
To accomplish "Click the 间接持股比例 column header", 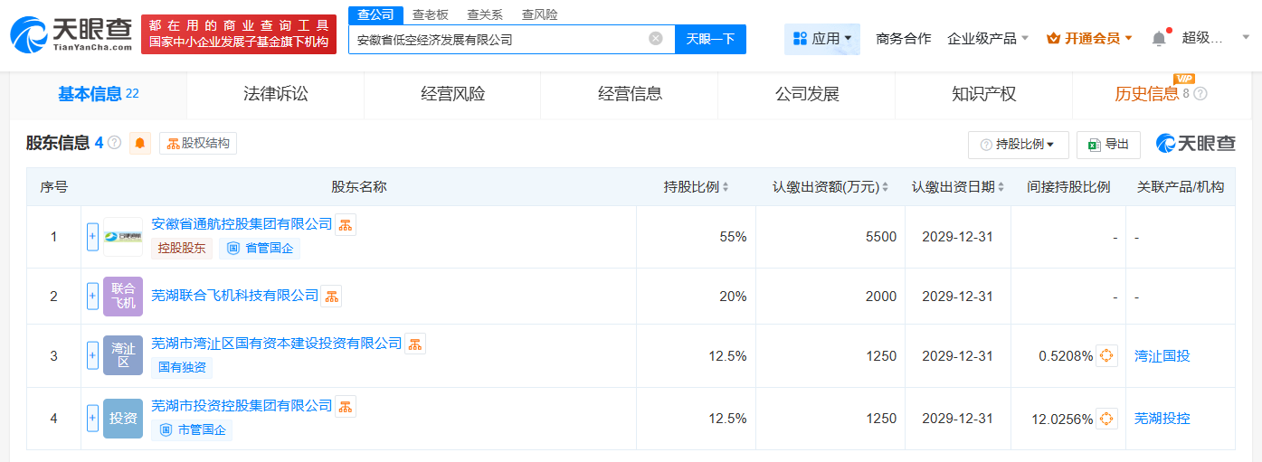I will point(1068,187).
